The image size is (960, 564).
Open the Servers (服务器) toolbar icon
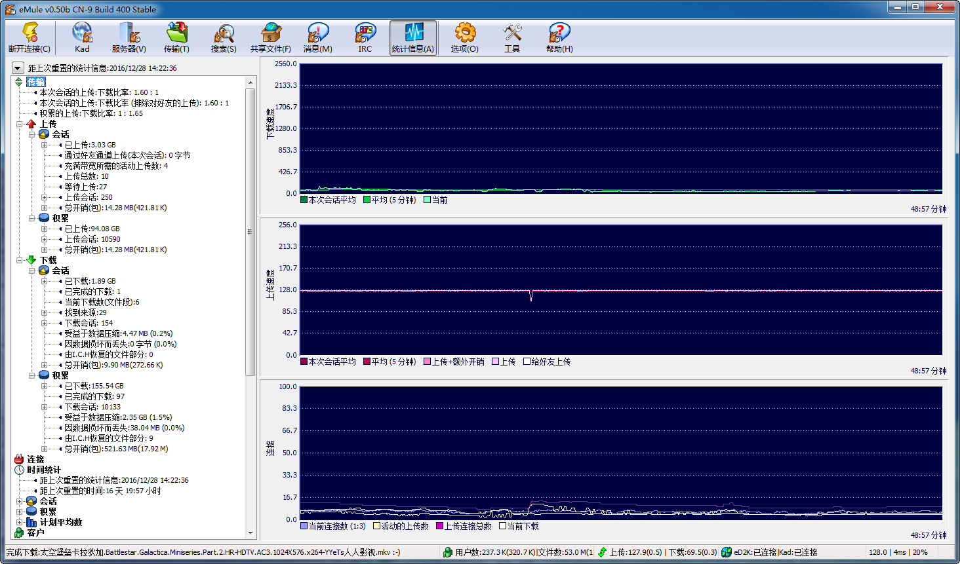point(129,37)
